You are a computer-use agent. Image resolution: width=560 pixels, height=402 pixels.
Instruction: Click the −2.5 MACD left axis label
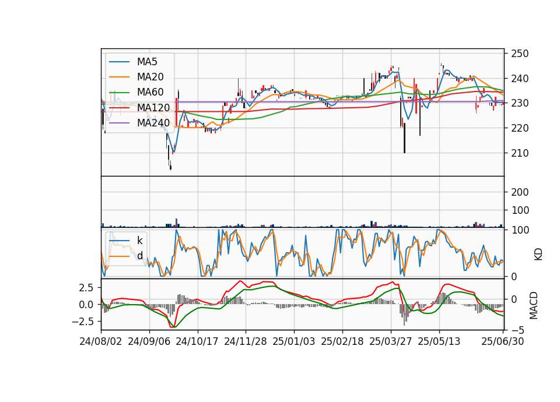coord(83,322)
